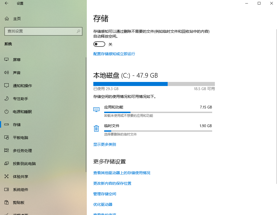Click the 声音 speaker icon
The image size is (277, 215).
click(x=6, y=72)
